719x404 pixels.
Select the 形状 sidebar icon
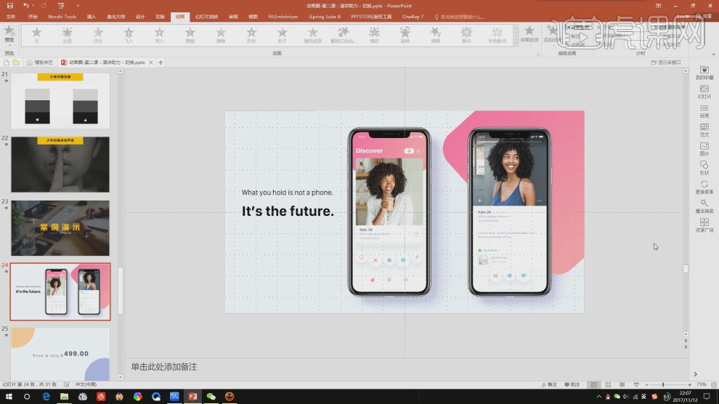704,168
